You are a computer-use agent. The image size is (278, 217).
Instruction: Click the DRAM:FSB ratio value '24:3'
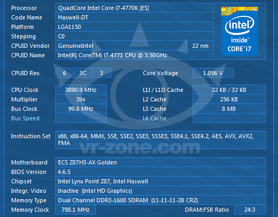click(250, 210)
